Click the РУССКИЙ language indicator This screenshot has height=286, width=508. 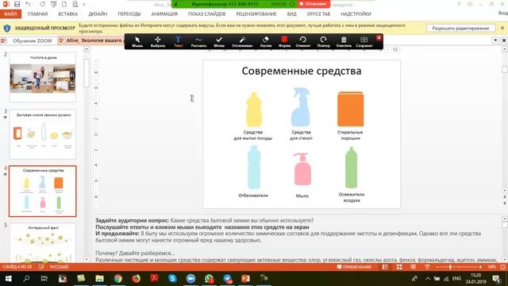[60, 267]
